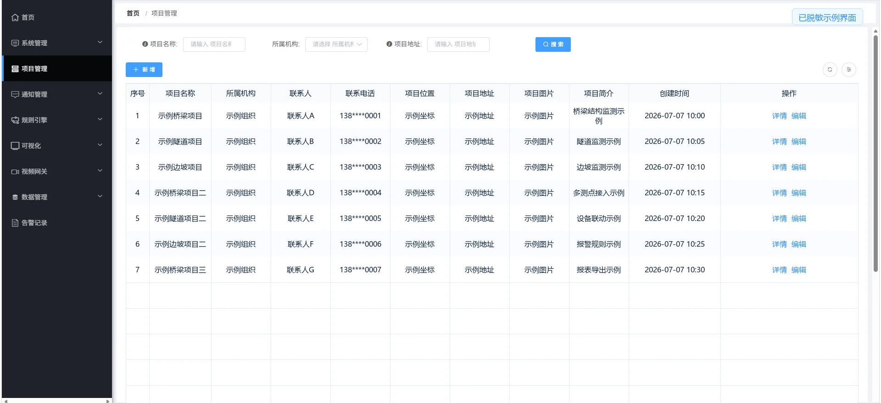Viewport: 881px width, 403px height.
Task: Click 编辑 for 示例隧道项目二
Action: tap(798, 219)
